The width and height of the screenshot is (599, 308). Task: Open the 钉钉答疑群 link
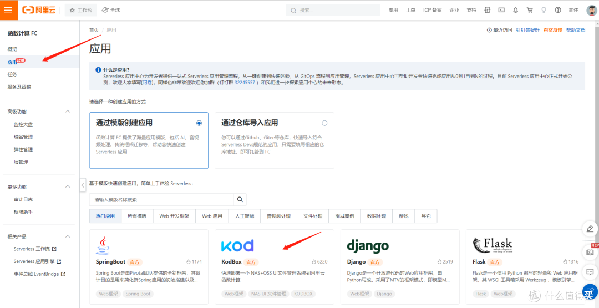527,30
